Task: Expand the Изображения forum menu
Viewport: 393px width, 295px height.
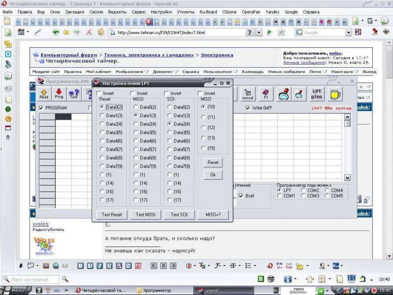Action: pos(132,72)
